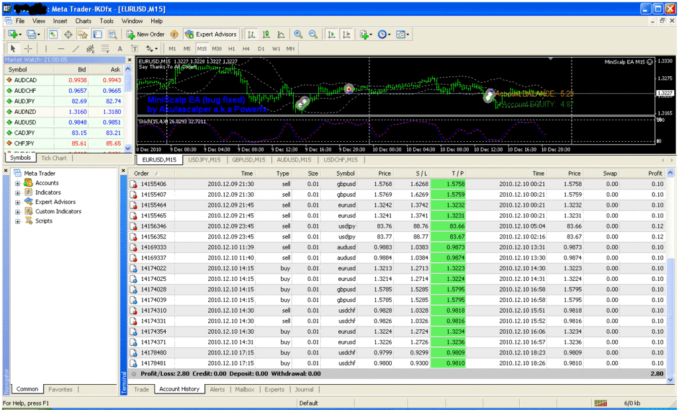Image resolution: width=679 pixels, height=410 pixels.
Task: Select AUDJPY in Market Watch
Action: [x=64, y=101]
